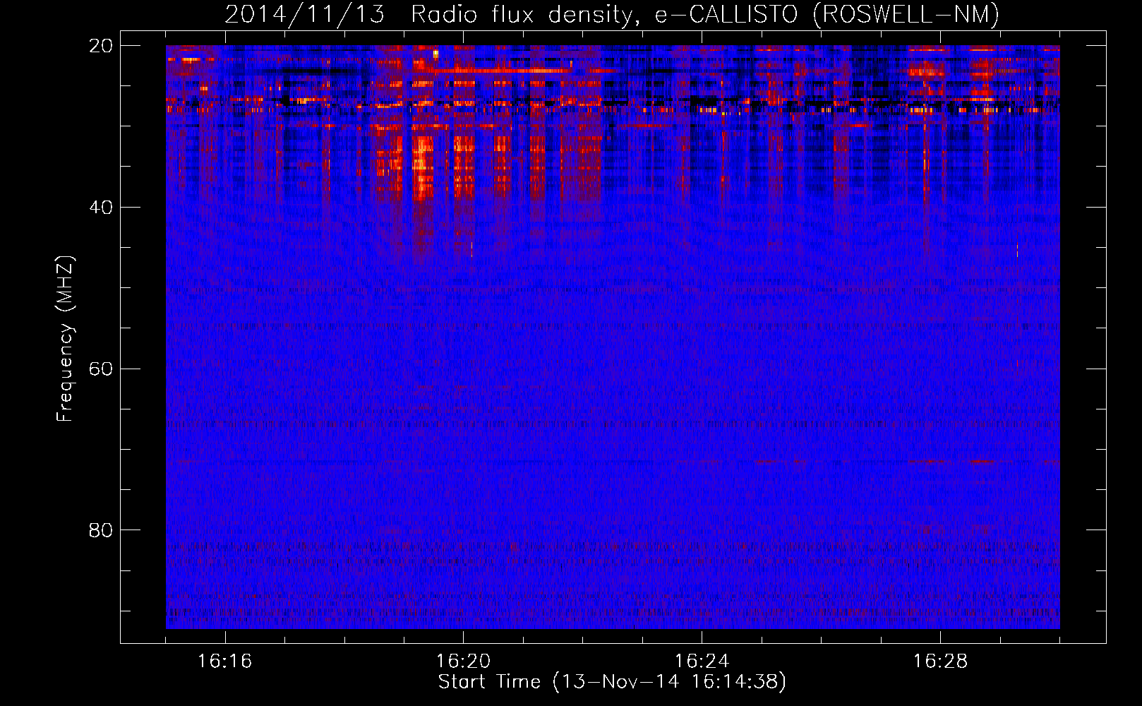This screenshot has height=706, width=1142.
Task: Click the 16:24 time tick label
Action: (702, 662)
